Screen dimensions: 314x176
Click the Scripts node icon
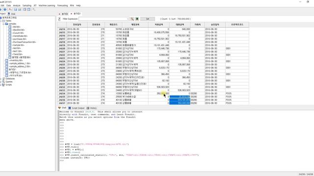click(3, 85)
